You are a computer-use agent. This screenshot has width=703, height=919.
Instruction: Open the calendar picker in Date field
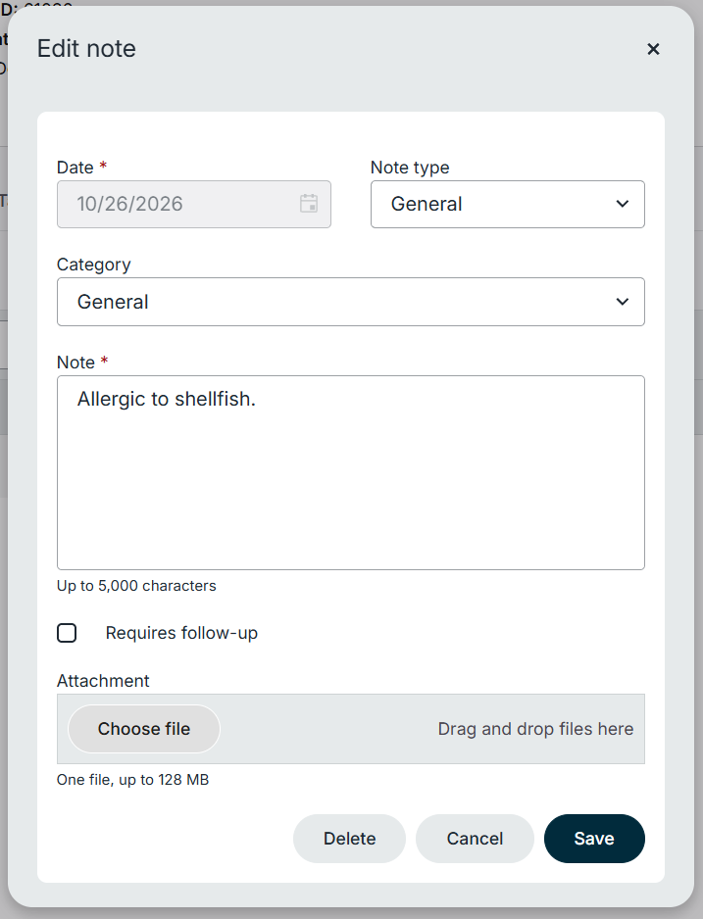[309, 204]
